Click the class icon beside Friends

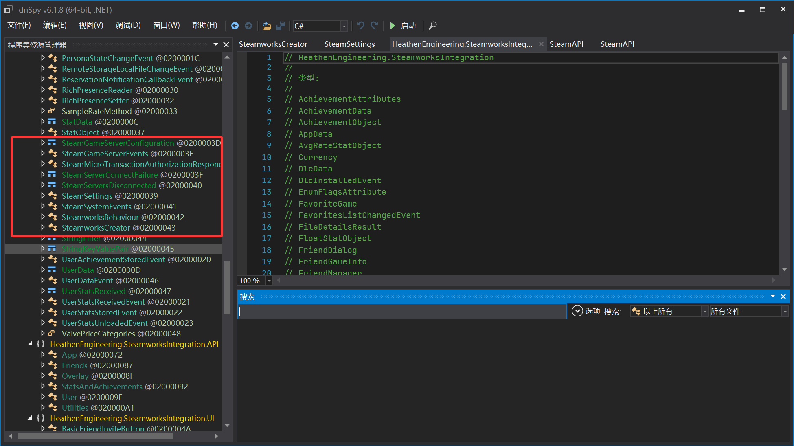tap(53, 365)
